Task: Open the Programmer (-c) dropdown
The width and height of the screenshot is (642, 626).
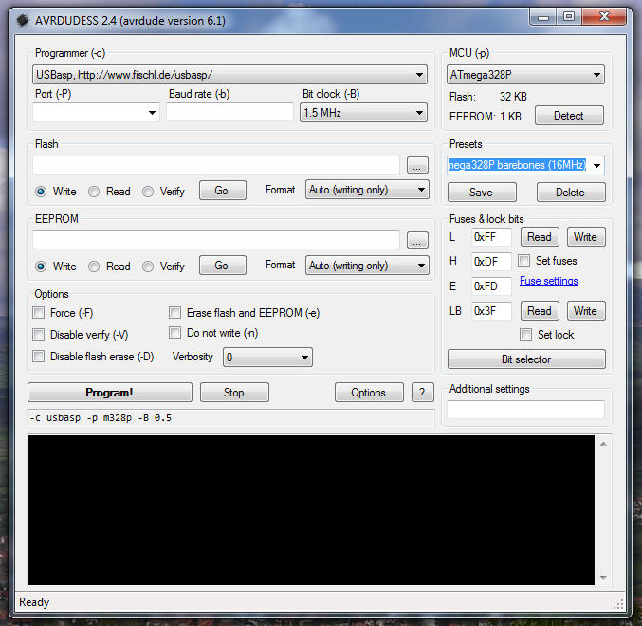Action: pos(229,75)
